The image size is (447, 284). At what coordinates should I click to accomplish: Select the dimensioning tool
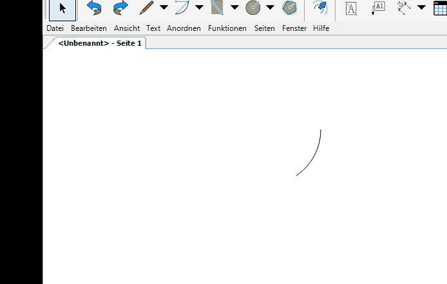click(x=404, y=8)
